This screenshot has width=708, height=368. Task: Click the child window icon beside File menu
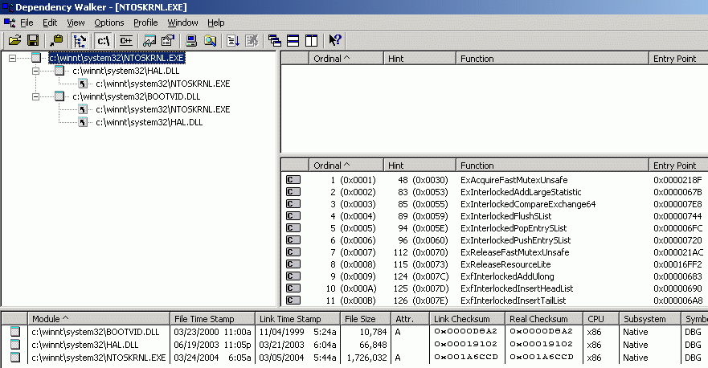pyautogui.click(x=10, y=22)
